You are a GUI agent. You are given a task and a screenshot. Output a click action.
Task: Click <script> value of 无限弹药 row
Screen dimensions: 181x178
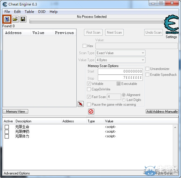(110, 131)
